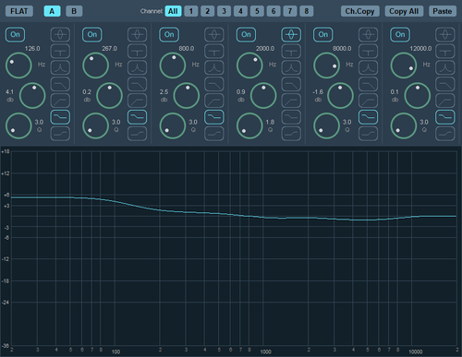This screenshot has height=357, width=462.
Task: Switch to preset B
Action: click(x=74, y=11)
